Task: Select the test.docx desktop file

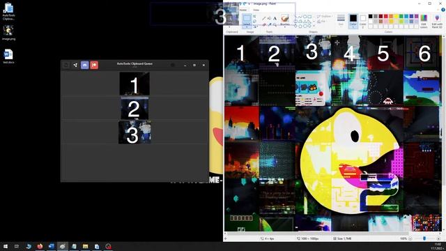Action: [8, 56]
